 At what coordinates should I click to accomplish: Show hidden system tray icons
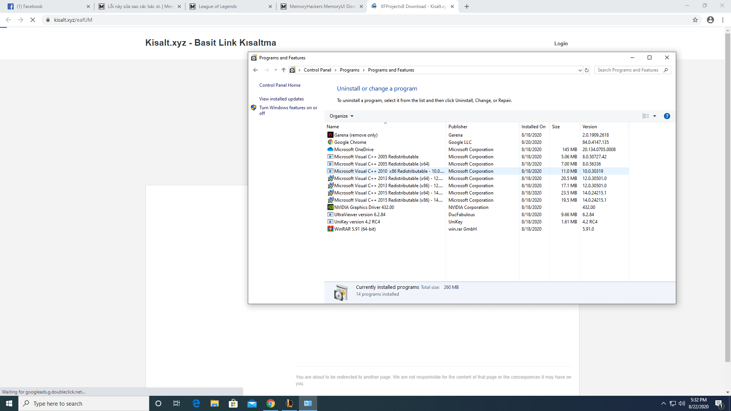click(x=664, y=403)
